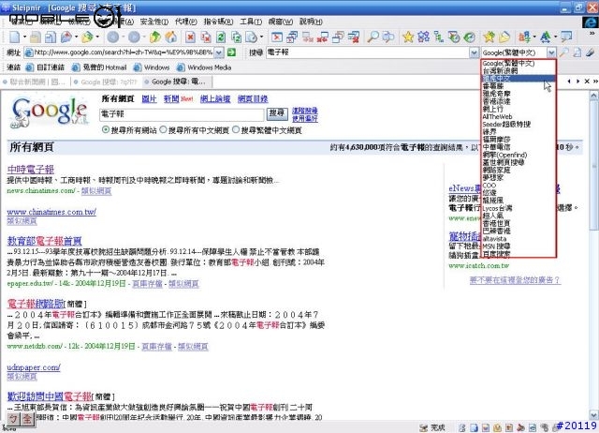599x433 pixels.
Task: Refresh the page with the green reload icon
Action: pyautogui.click(x=221, y=37)
